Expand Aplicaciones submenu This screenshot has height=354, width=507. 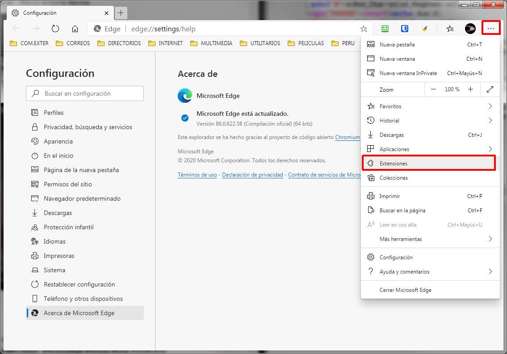coord(430,149)
